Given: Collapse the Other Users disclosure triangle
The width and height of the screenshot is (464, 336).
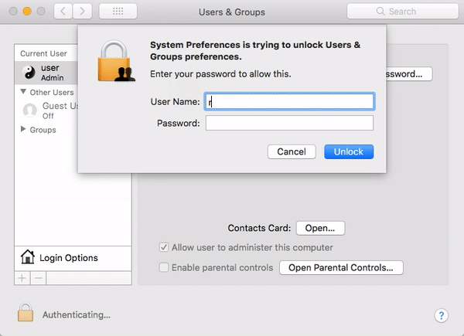Looking at the screenshot, I should (23, 92).
